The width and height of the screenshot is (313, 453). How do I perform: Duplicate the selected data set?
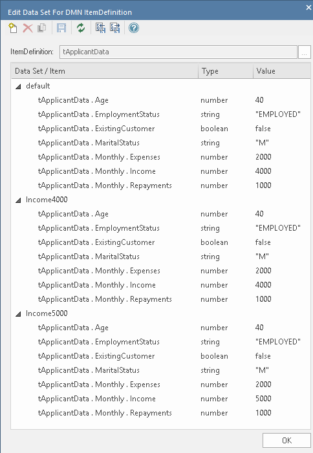(x=42, y=28)
